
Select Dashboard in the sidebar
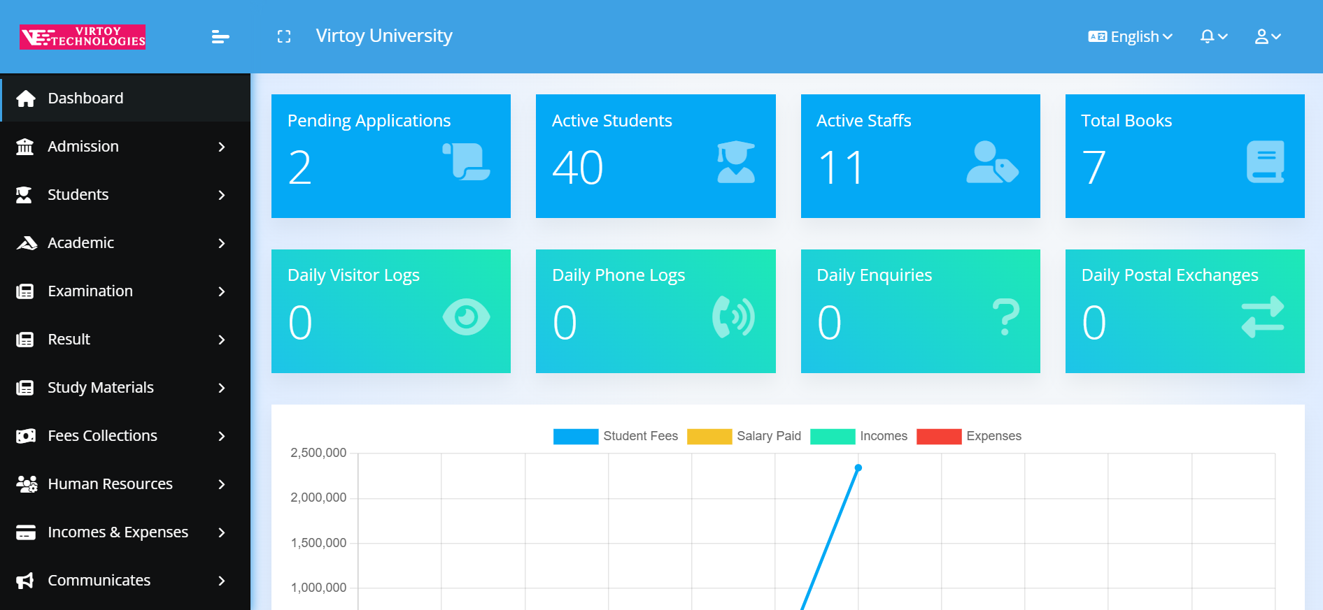point(125,99)
